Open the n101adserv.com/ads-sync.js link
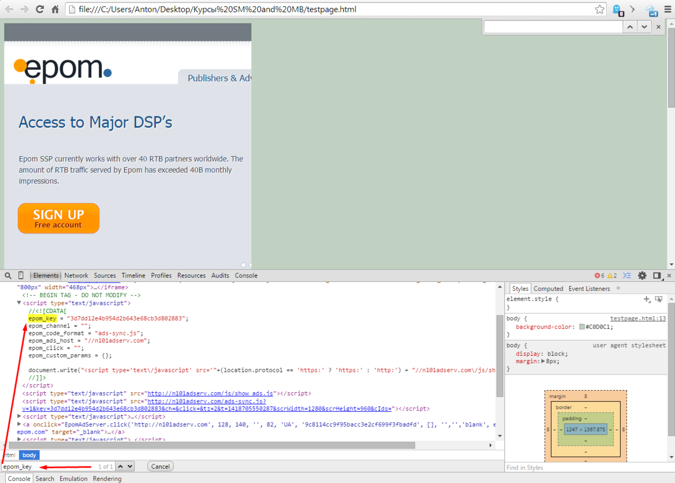 [207, 401]
